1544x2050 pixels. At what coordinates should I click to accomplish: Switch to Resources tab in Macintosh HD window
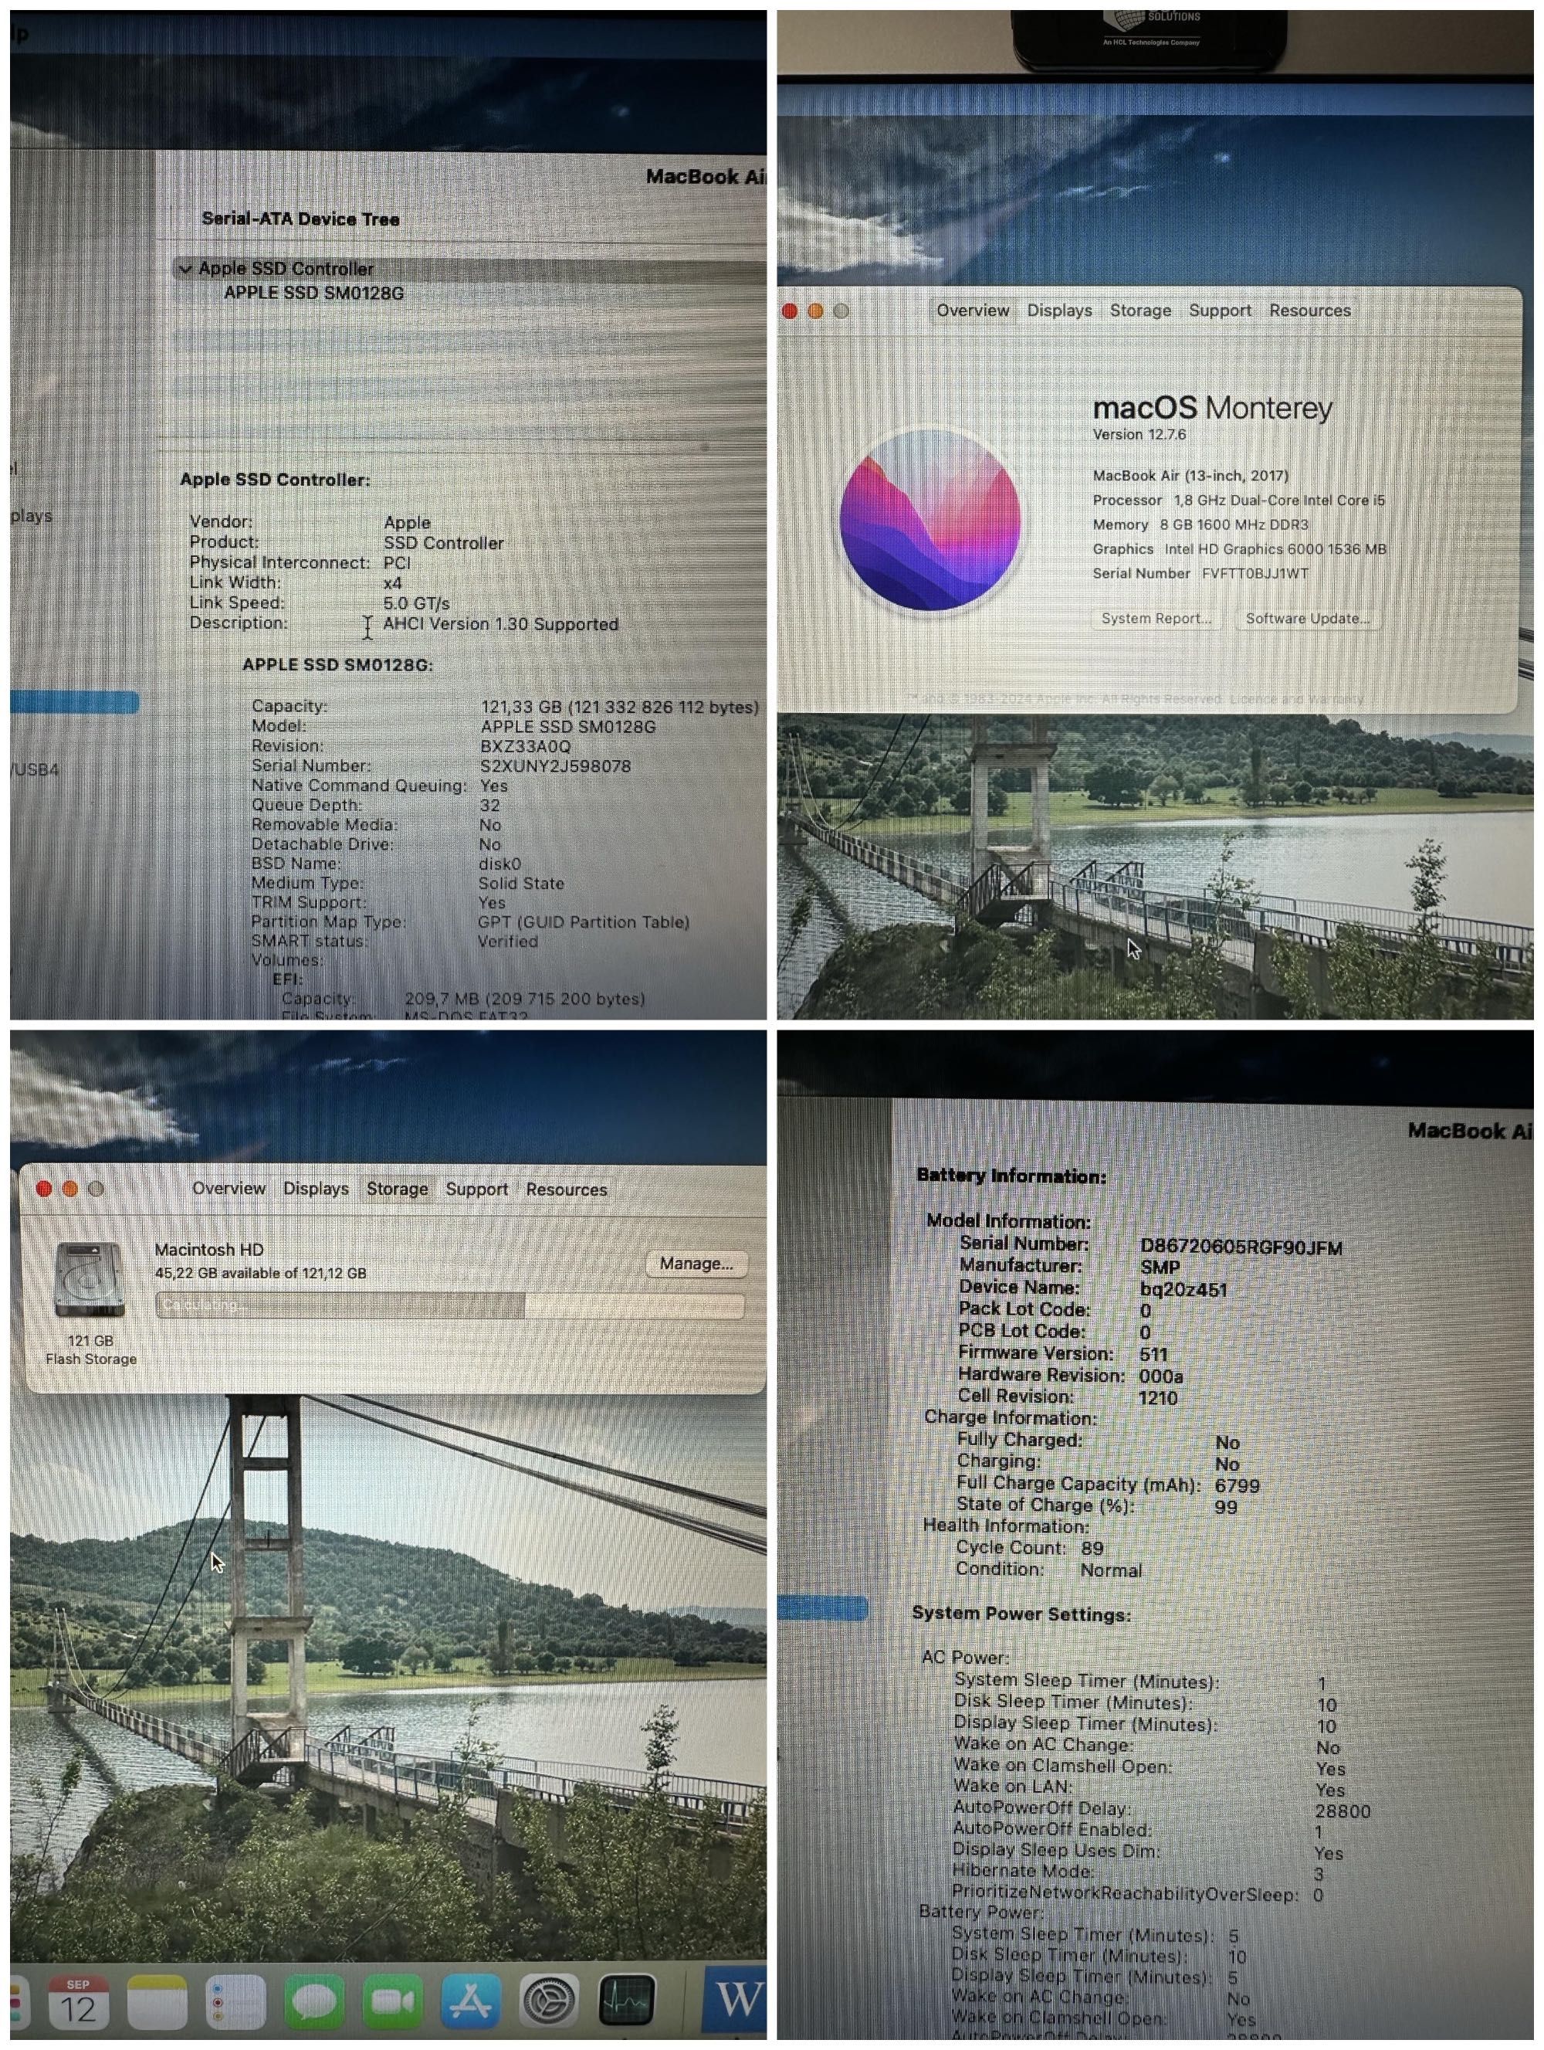click(x=567, y=1189)
